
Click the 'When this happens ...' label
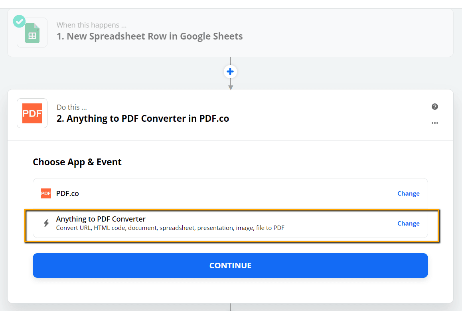pos(91,25)
